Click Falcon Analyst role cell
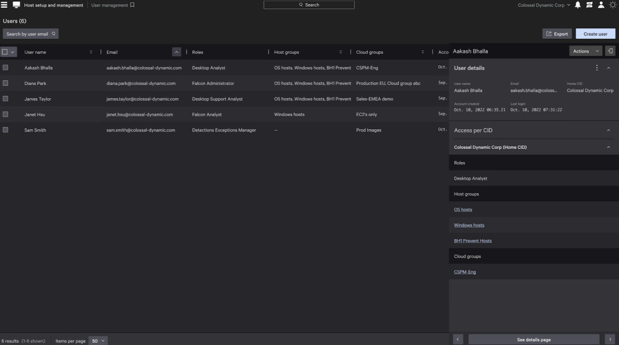The image size is (619, 345). (x=207, y=115)
